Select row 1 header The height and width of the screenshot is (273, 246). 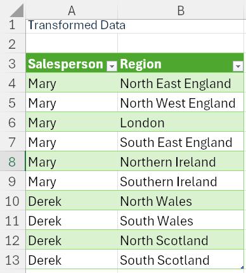click(x=13, y=25)
